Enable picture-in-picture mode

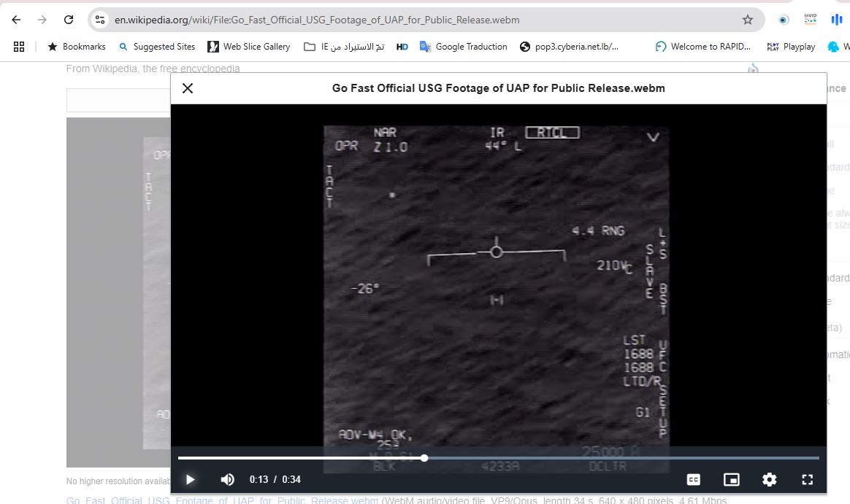pos(731,479)
